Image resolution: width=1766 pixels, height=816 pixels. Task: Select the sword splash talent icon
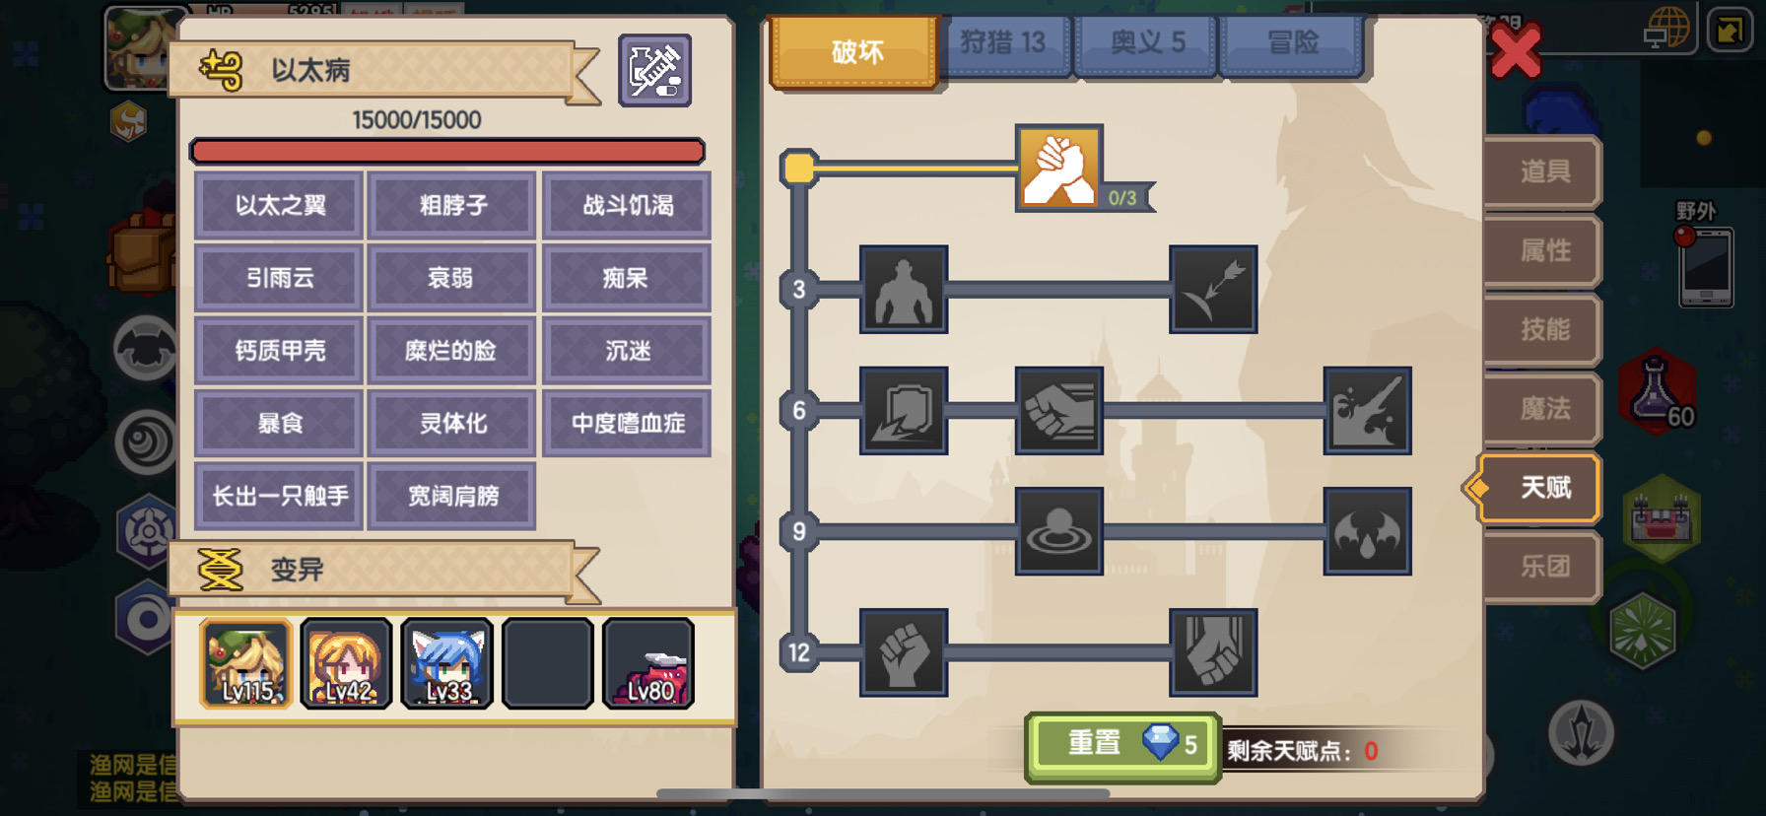pyautogui.click(x=1367, y=410)
